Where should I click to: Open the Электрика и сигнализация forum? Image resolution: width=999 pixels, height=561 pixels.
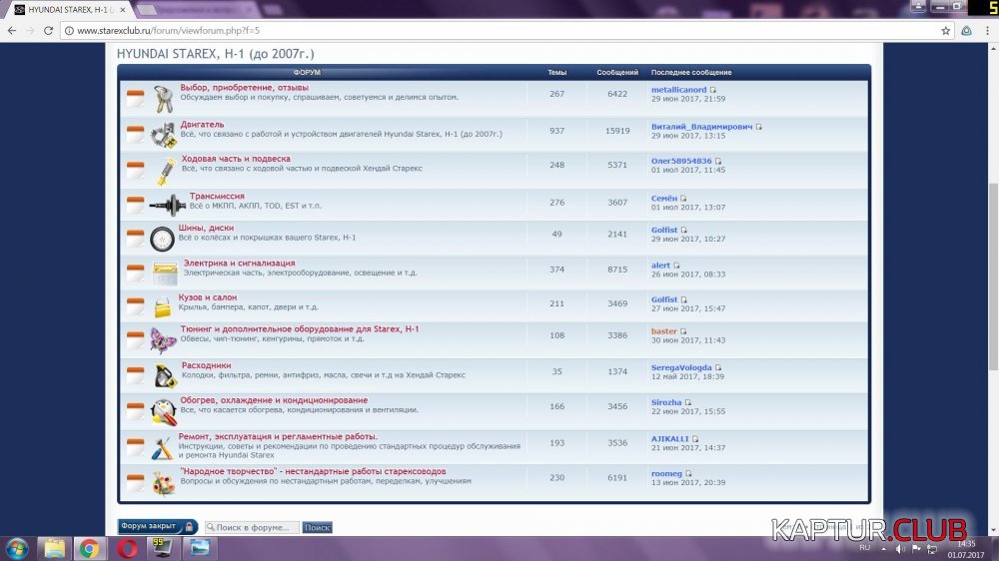(x=239, y=264)
